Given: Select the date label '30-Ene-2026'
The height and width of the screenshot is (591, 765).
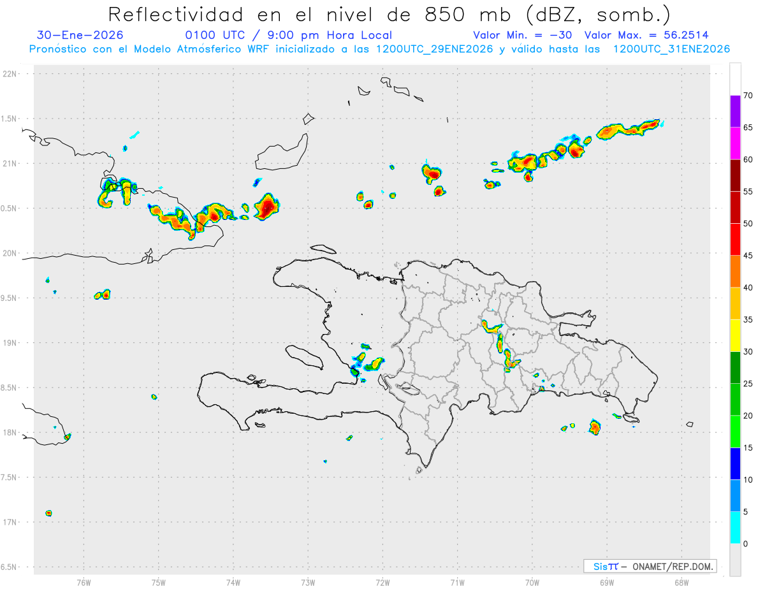Looking at the screenshot, I should (80, 36).
